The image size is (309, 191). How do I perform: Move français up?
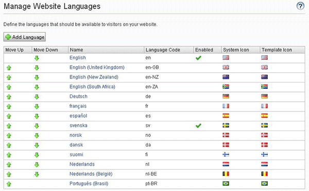point(9,106)
